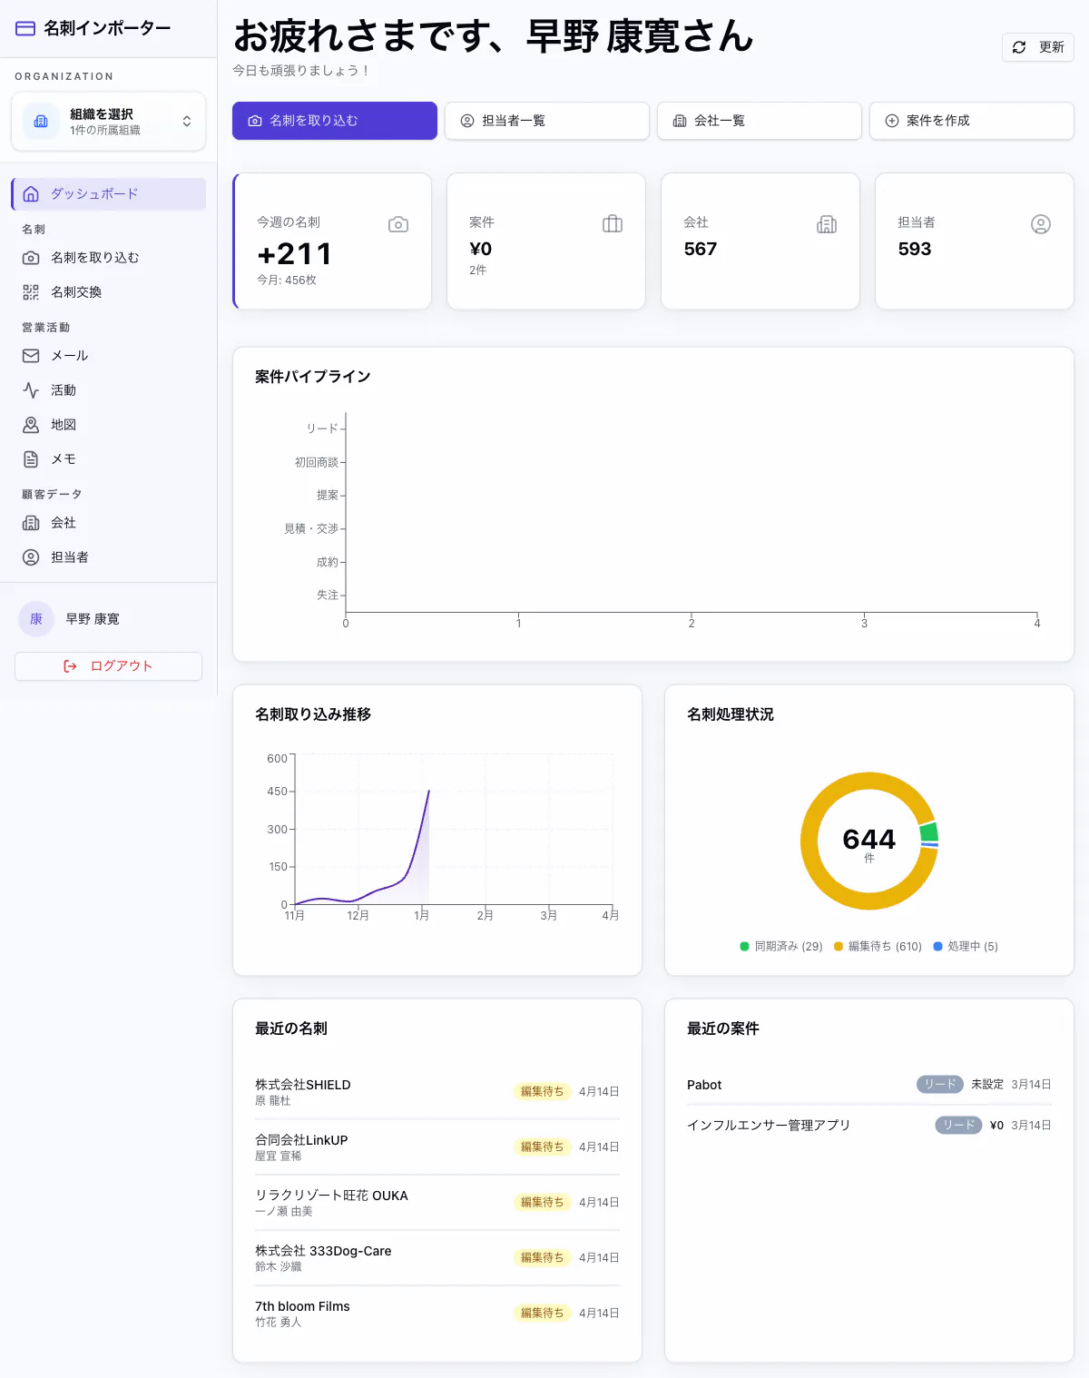1089x1378 pixels.
Task: Open ダッシュボード in the sidebar
Action: [109, 194]
